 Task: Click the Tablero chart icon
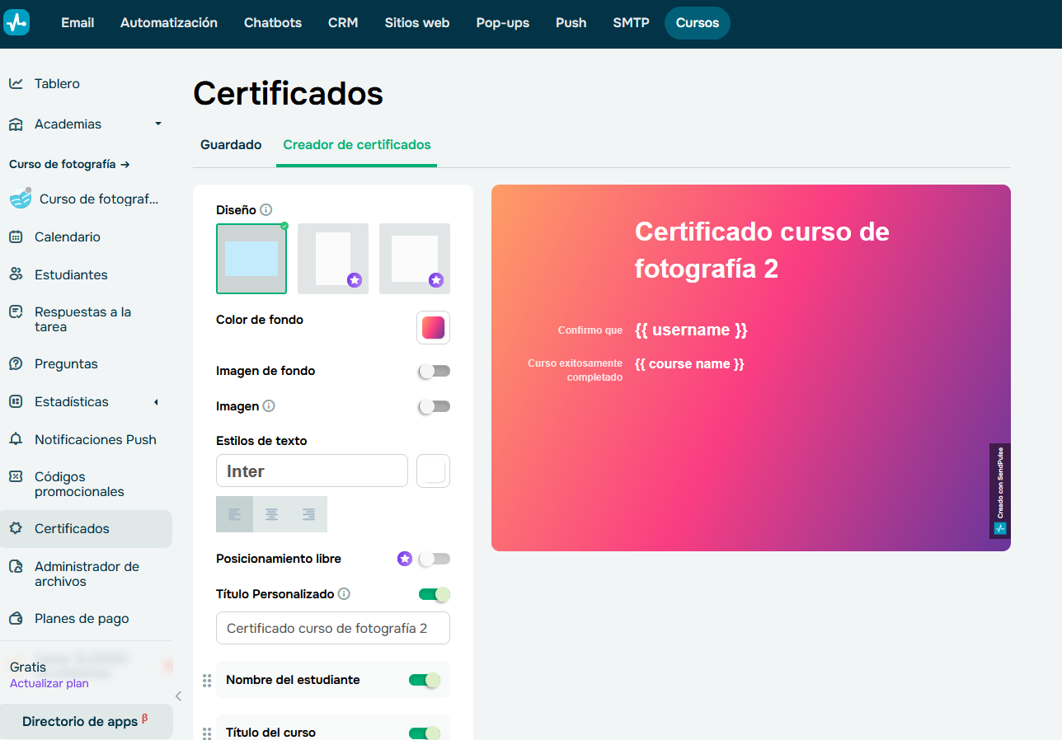[x=16, y=83]
